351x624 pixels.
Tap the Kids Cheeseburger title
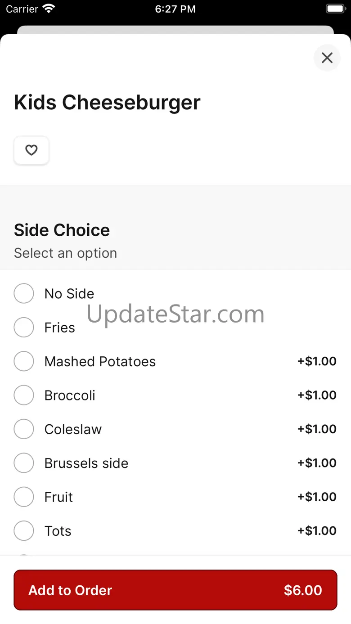pos(107,103)
